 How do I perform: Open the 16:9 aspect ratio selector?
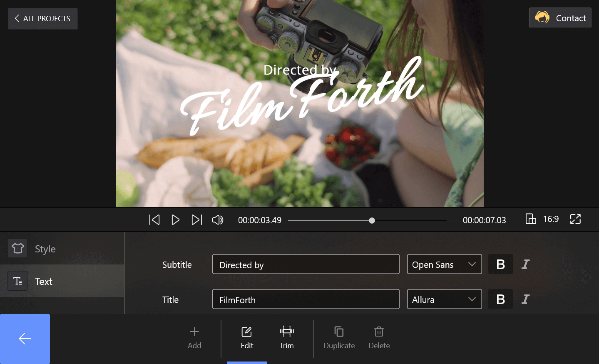542,219
